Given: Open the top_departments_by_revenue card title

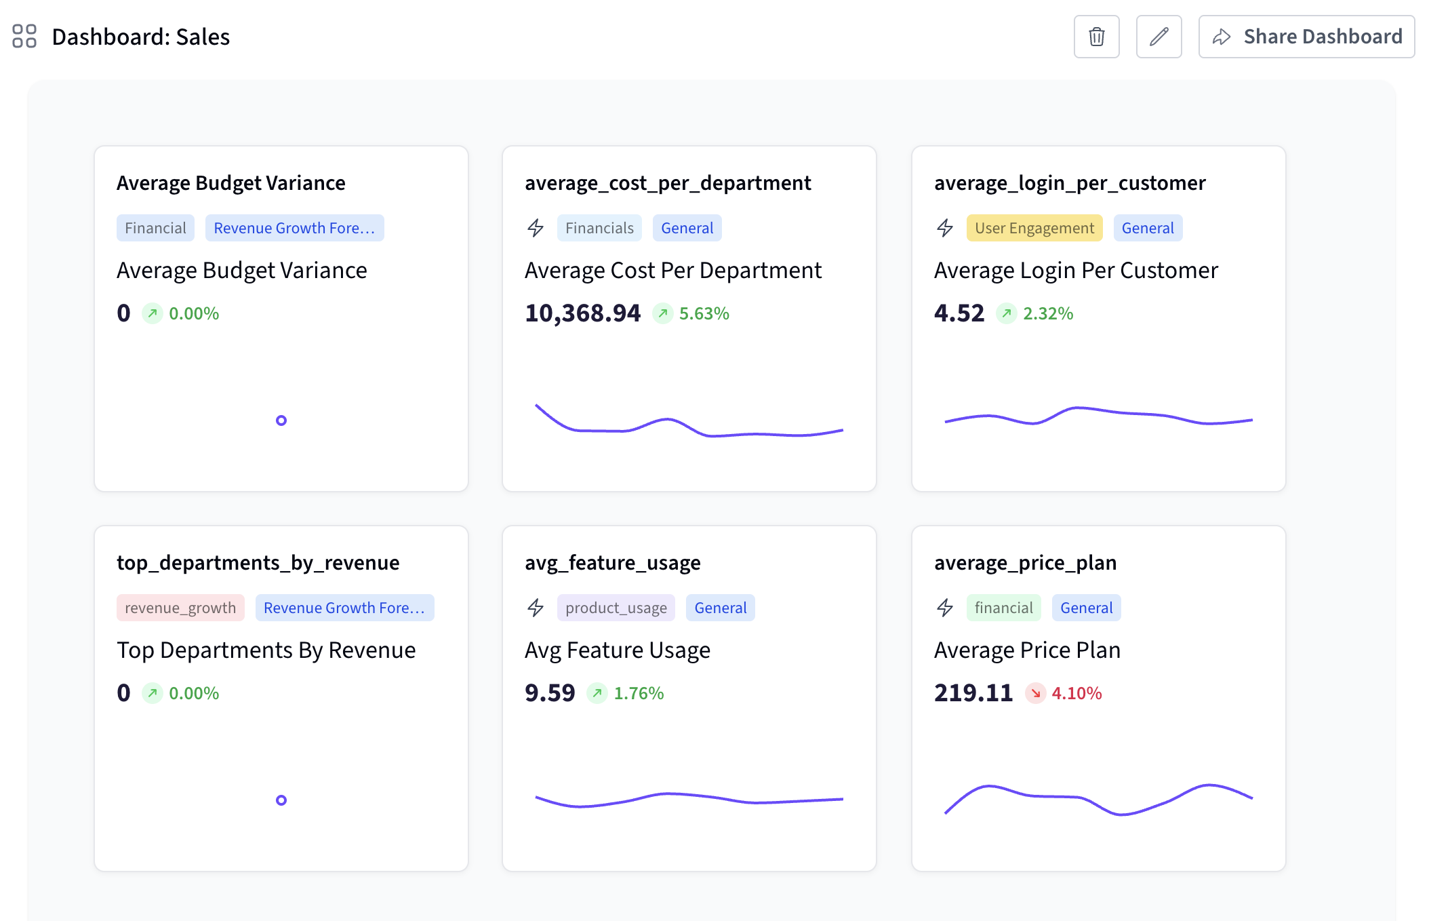Looking at the screenshot, I should click(x=258, y=563).
